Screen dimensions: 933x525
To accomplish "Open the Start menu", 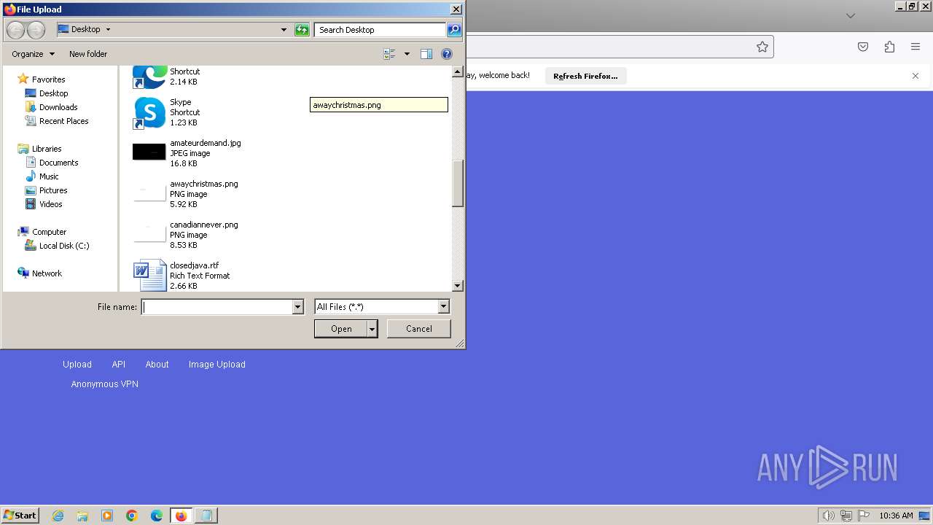I will point(20,516).
